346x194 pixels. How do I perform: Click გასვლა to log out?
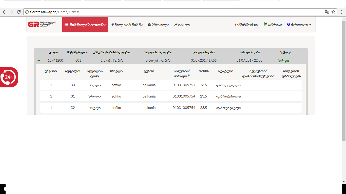click(182, 25)
